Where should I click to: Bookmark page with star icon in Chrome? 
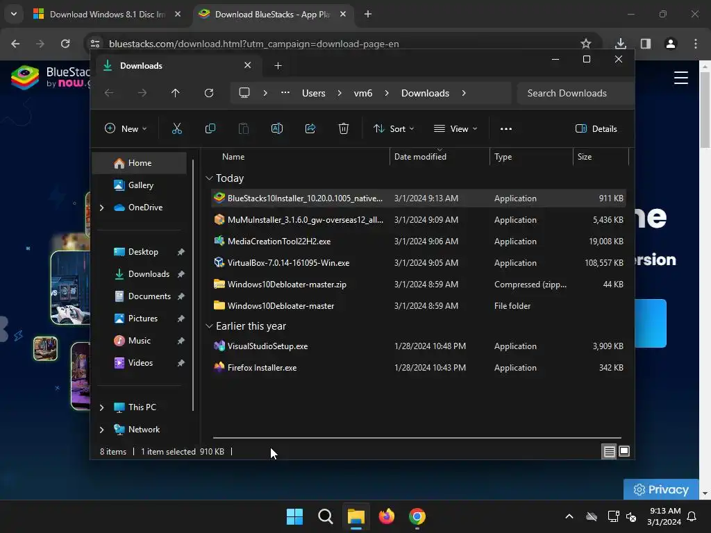586,44
